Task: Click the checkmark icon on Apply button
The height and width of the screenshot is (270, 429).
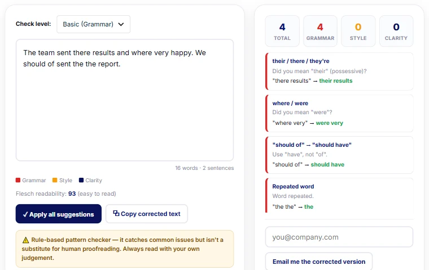Action: 25,215
